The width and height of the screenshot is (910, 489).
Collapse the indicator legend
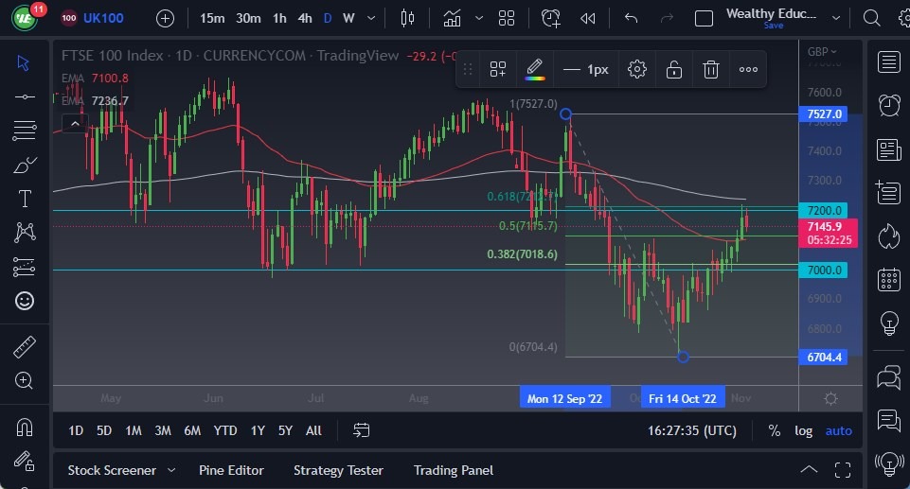point(75,123)
